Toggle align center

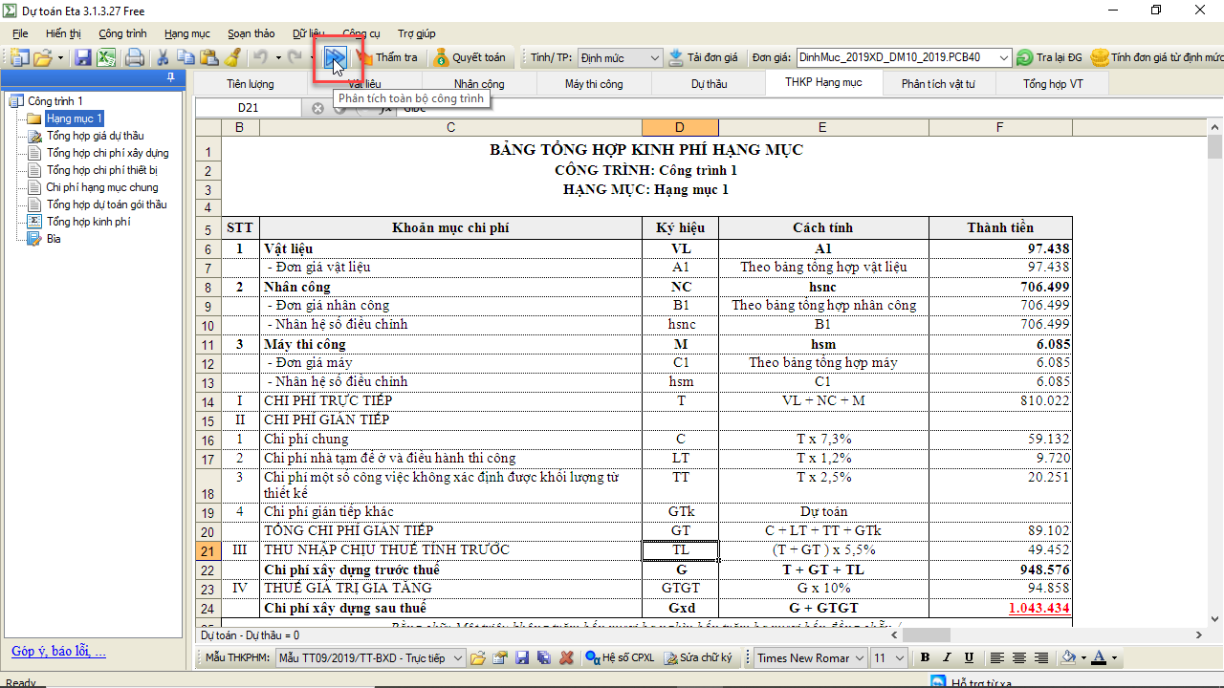pos(1020,657)
